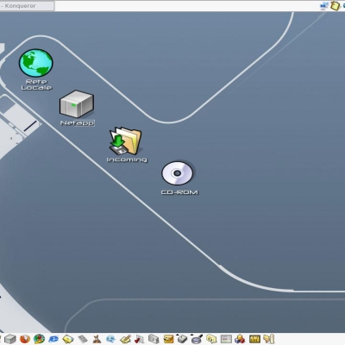Launch Firefox from the bottom panel
345x345 pixels.
(x=25, y=339)
